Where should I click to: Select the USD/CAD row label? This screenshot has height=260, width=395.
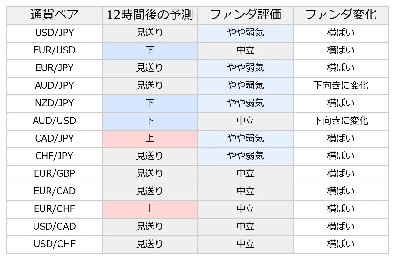click(55, 227)
